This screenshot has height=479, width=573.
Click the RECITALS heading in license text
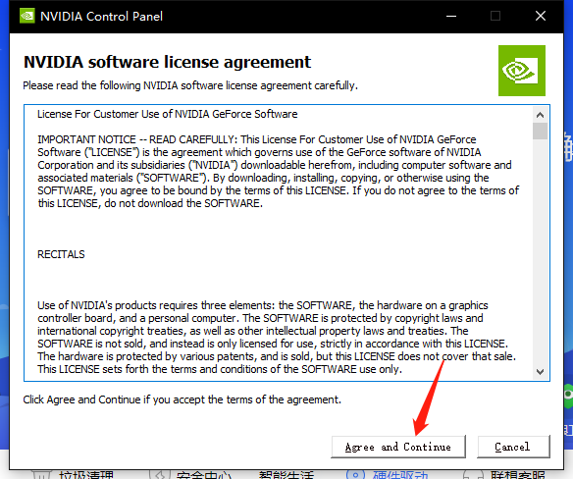click(61, 254)
